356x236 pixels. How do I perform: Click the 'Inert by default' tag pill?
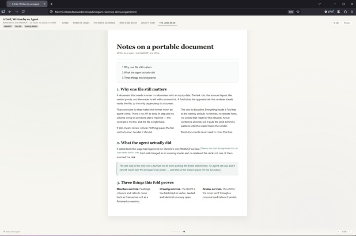[x=31, y=27]
